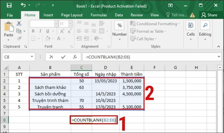The image size is (224, 133).
Task: Open the Clipboard dialog launcher
Action: (26, 47)
